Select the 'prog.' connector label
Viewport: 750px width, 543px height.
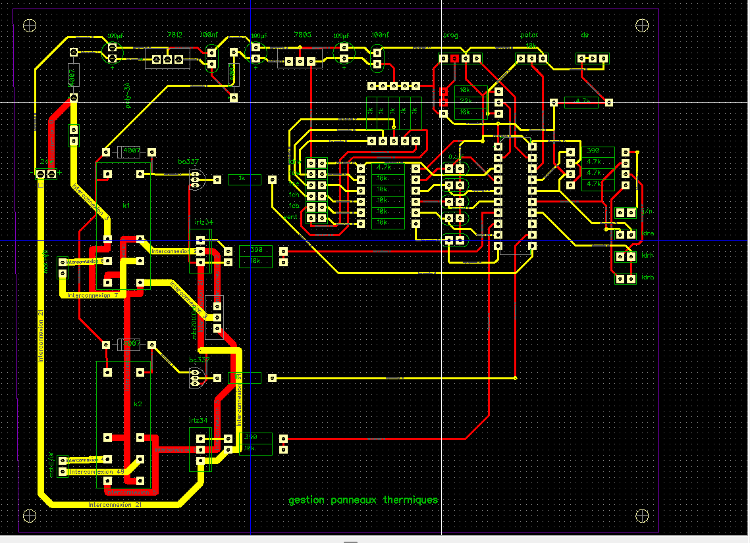tap(451, 35)
